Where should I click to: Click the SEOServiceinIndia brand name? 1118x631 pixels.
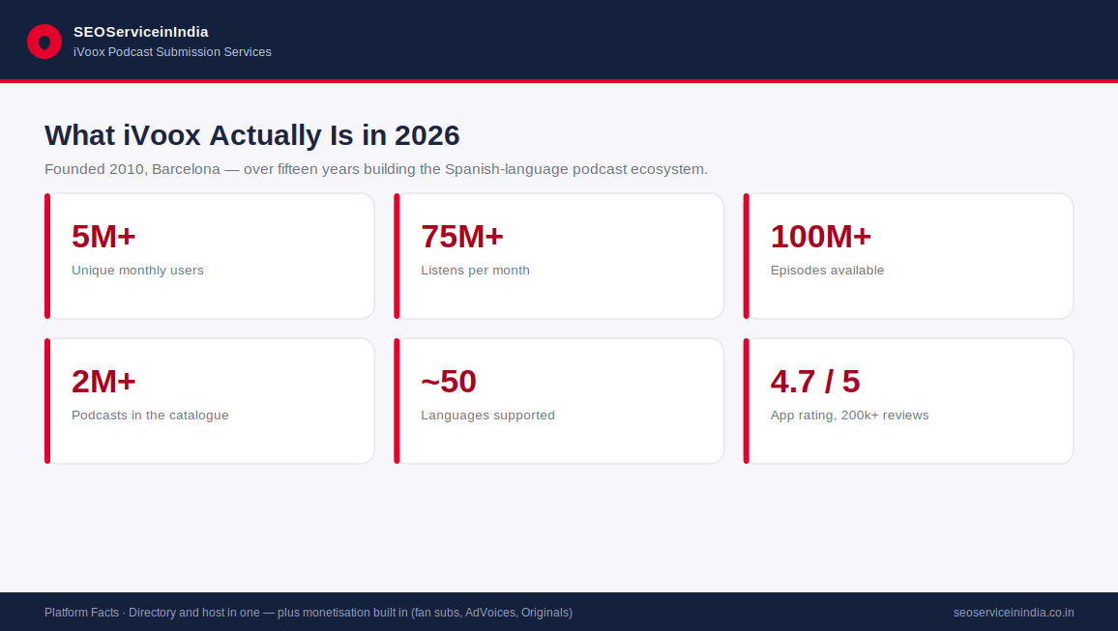(141, 32)
